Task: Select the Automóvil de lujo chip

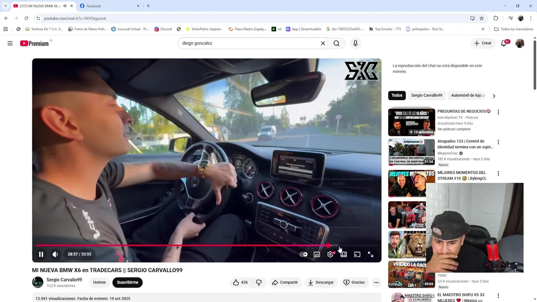Action: click(468, 95)
